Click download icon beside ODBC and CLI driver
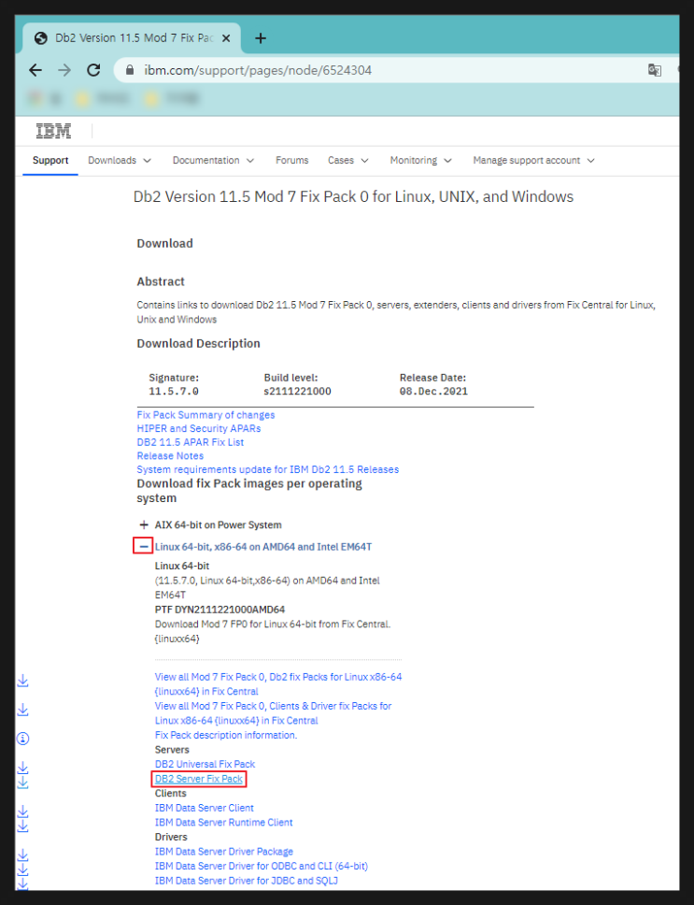 tap(22, 869)
